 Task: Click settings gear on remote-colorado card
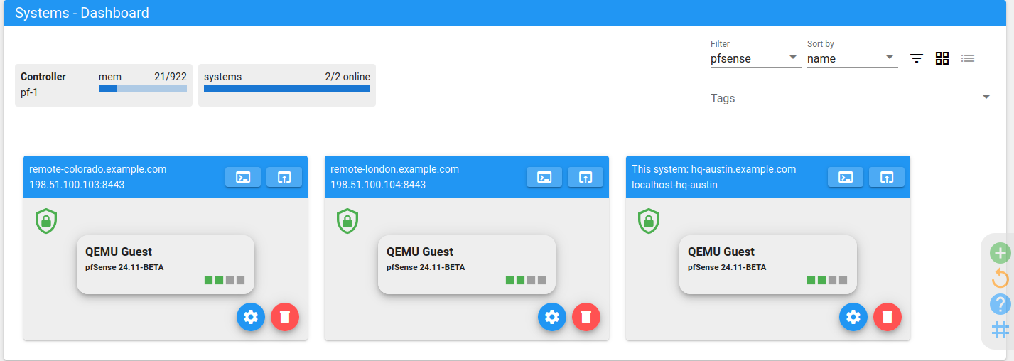[251, 317]
